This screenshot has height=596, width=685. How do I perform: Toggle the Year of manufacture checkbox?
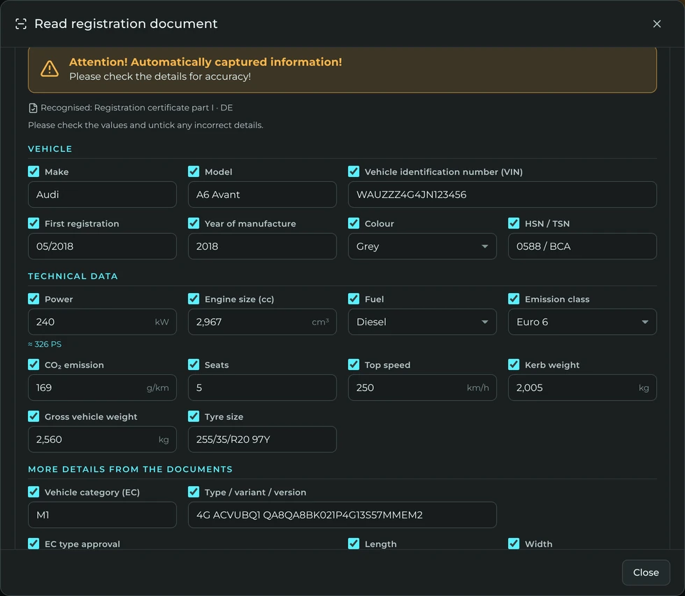click(194, 223)
